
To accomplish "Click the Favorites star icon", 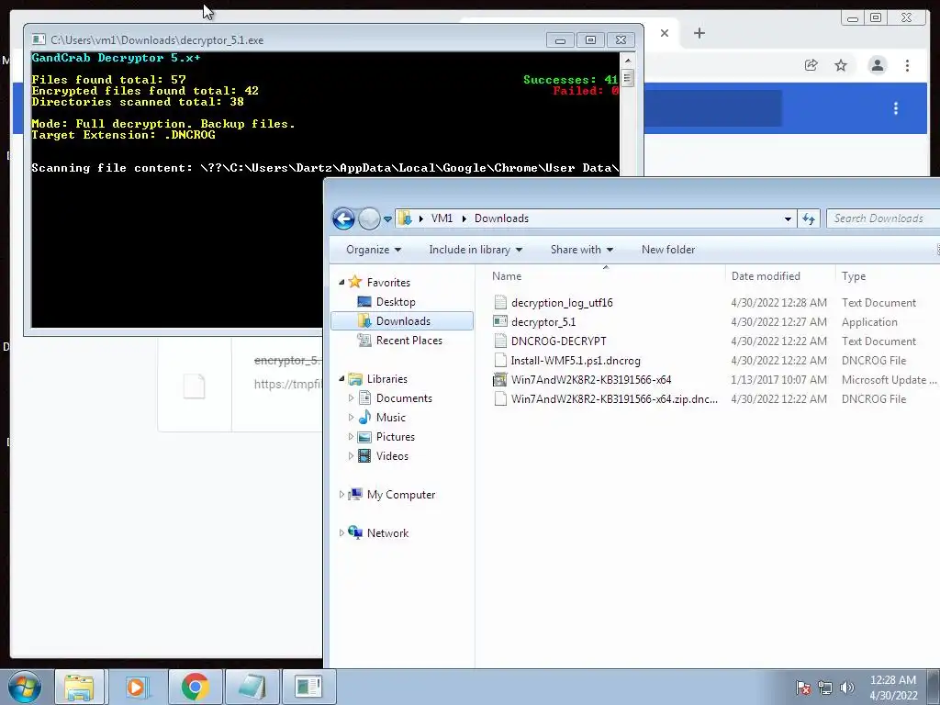I will pyautogui.click(x=355, y=282).
